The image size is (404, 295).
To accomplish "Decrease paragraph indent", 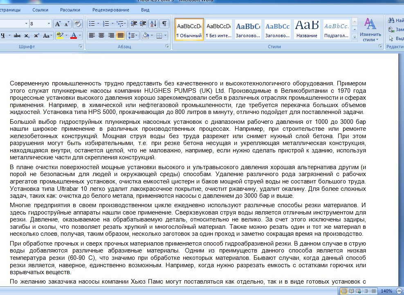I will click(x=133, y=24).
